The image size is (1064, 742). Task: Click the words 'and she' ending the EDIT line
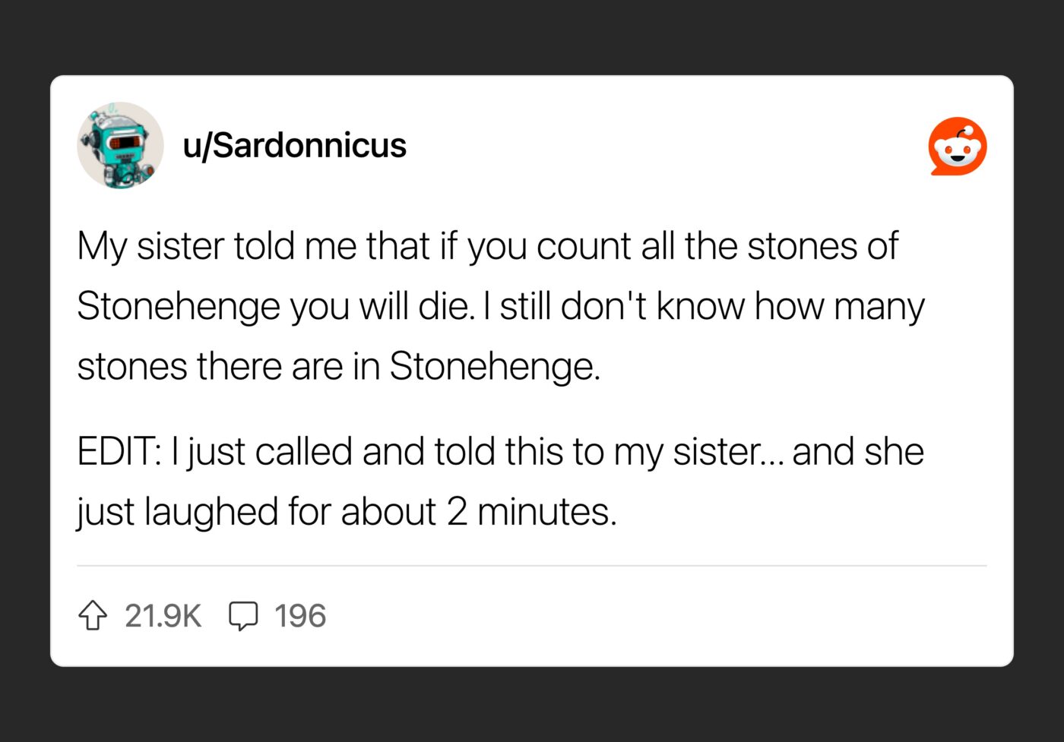[x=858, y=451]
